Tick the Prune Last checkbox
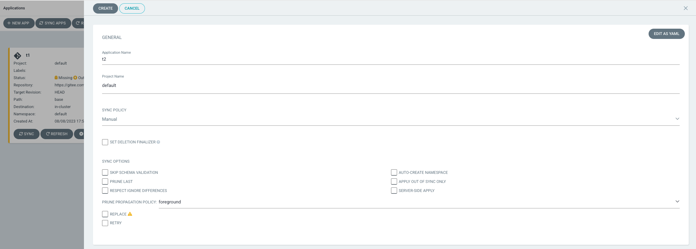Viewport: 696px width, 249px height. (105, 181)
